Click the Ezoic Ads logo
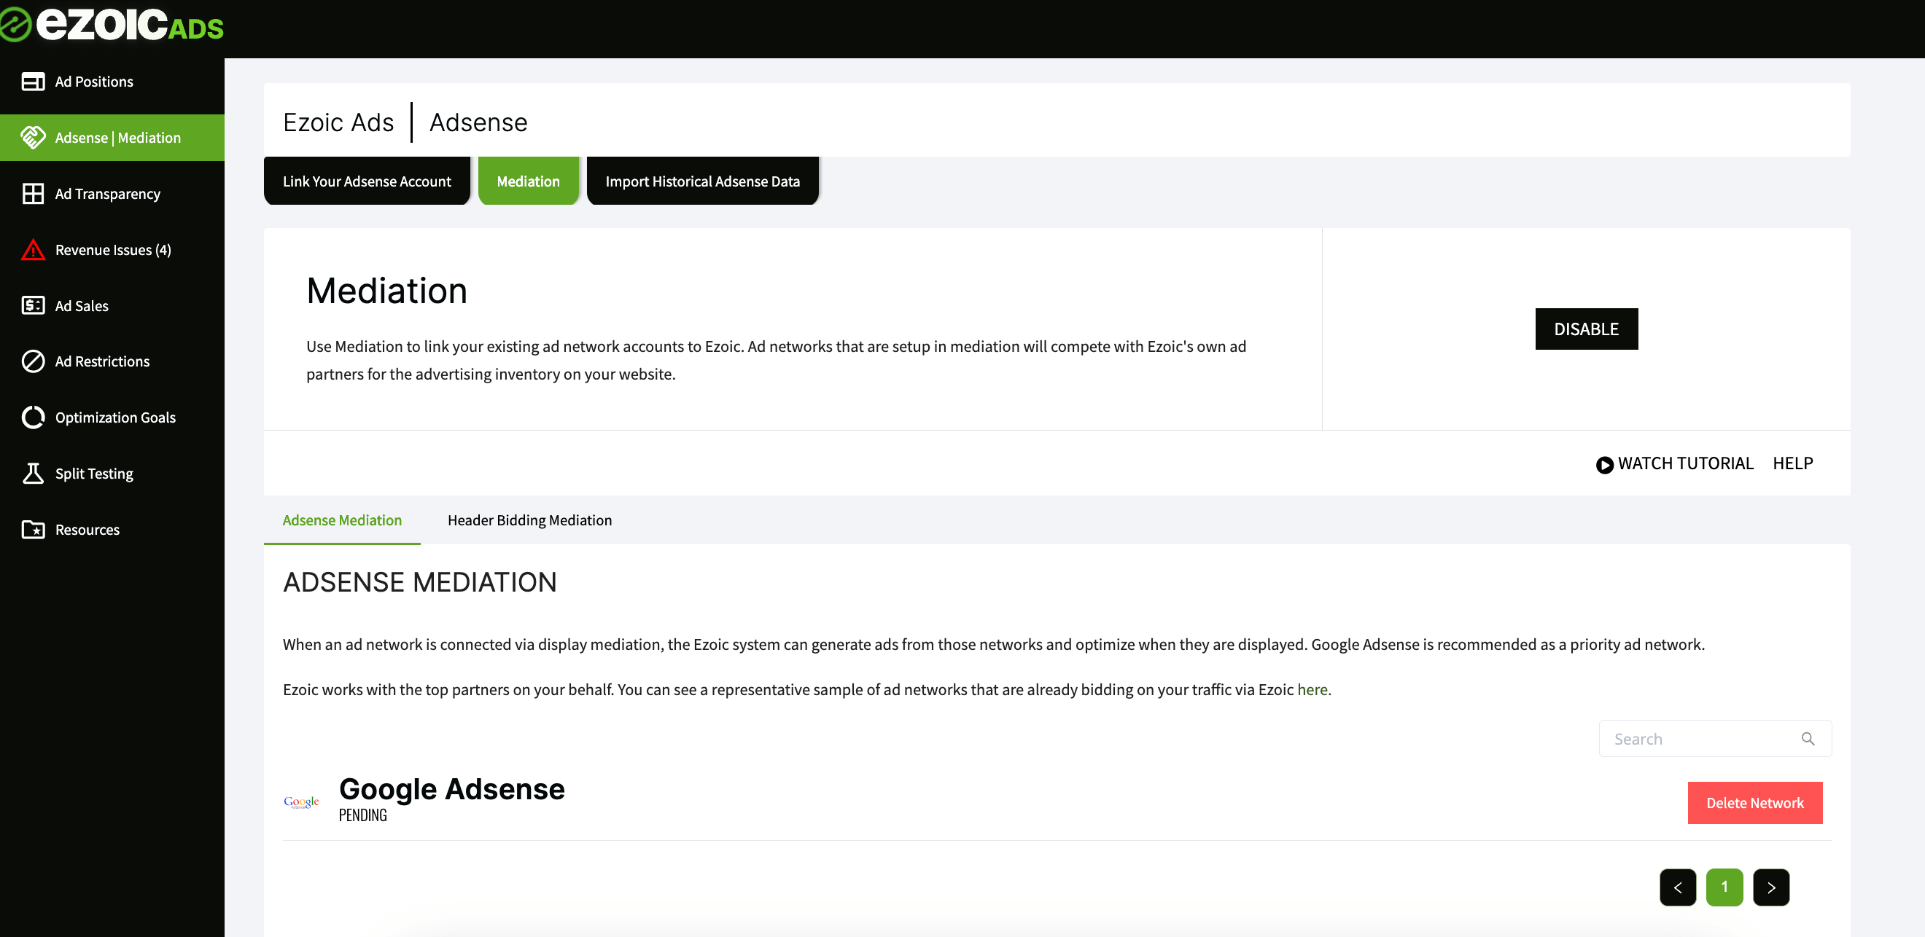 (112, 24)
